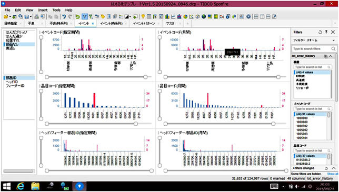Click the lightbulb recommendations icon
This screenshot has height=192, width=339.
[143, 17]
